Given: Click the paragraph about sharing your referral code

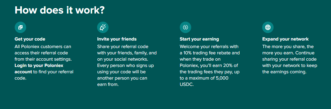Looking at the screenshot, I should click(127, 65).
